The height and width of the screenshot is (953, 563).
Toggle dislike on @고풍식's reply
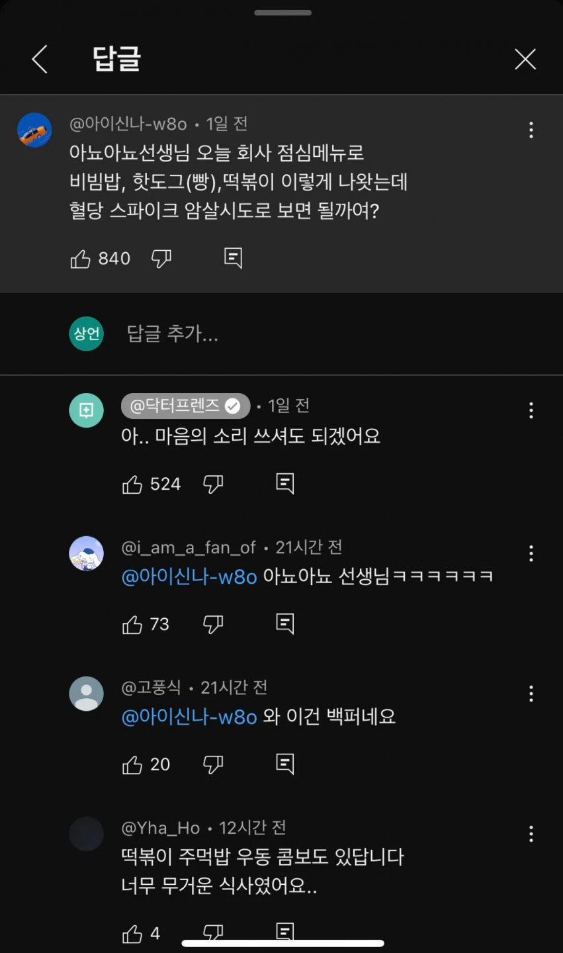click(x=213, y=764)
